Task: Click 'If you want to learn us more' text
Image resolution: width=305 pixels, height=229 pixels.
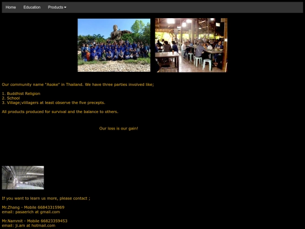Action: [x=46, y=198]
